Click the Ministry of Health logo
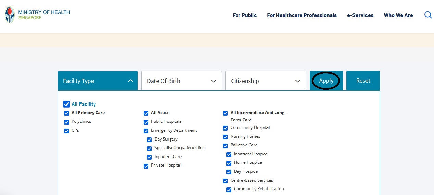The width and height of the screenshot is (434, 195). coord(37,15)
